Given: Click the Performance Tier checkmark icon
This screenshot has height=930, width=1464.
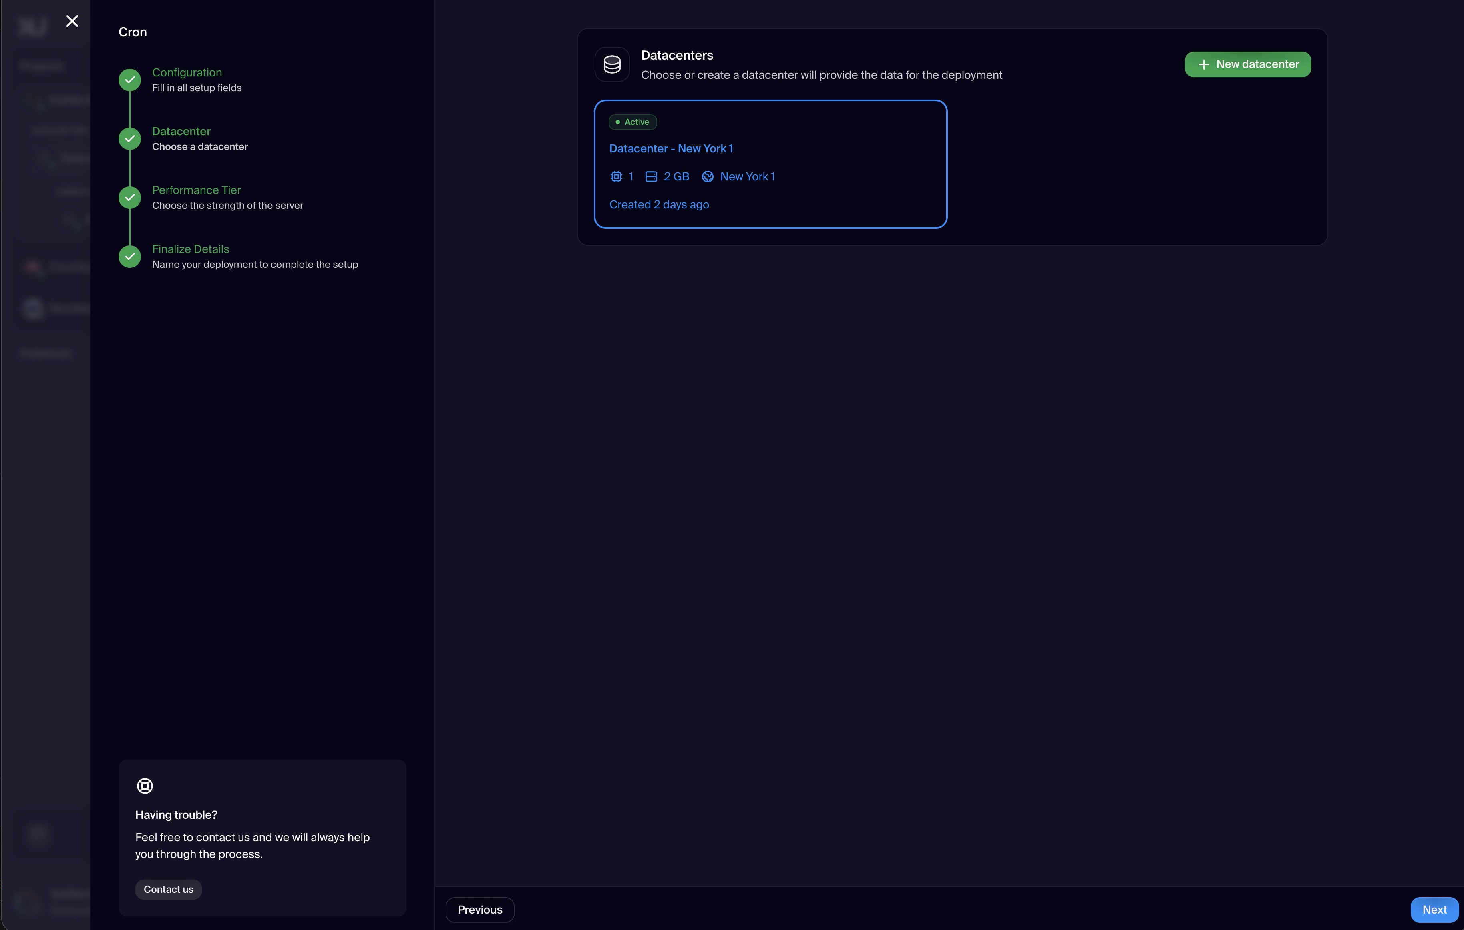Looking at the screenshot, I should tap(129, 197).
